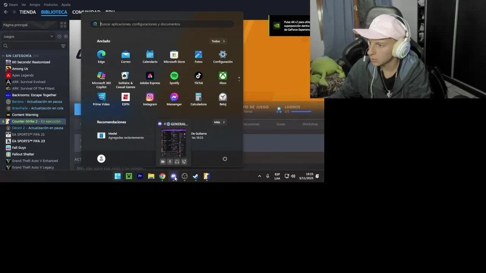The image size is (486, 273).
Task: Mute microphone in Discord preview toolbar
Action: [x=170, y=162]
